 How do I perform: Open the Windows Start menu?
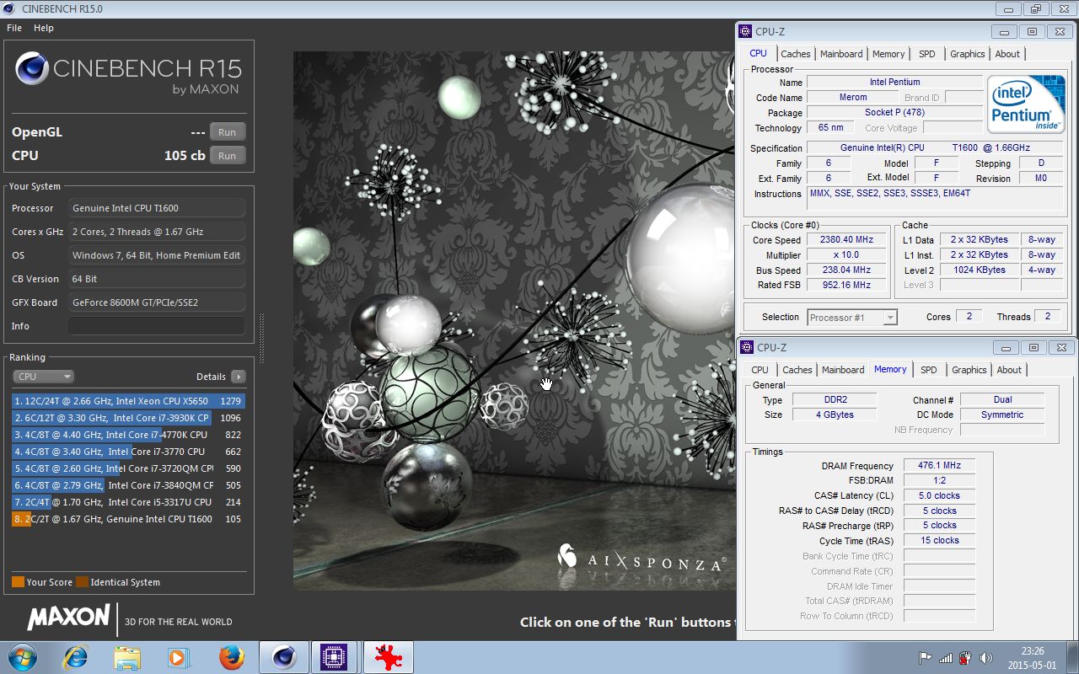[x=23, y=656]
